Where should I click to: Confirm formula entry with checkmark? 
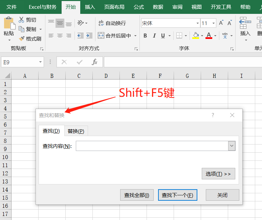(x=80, y=62)
